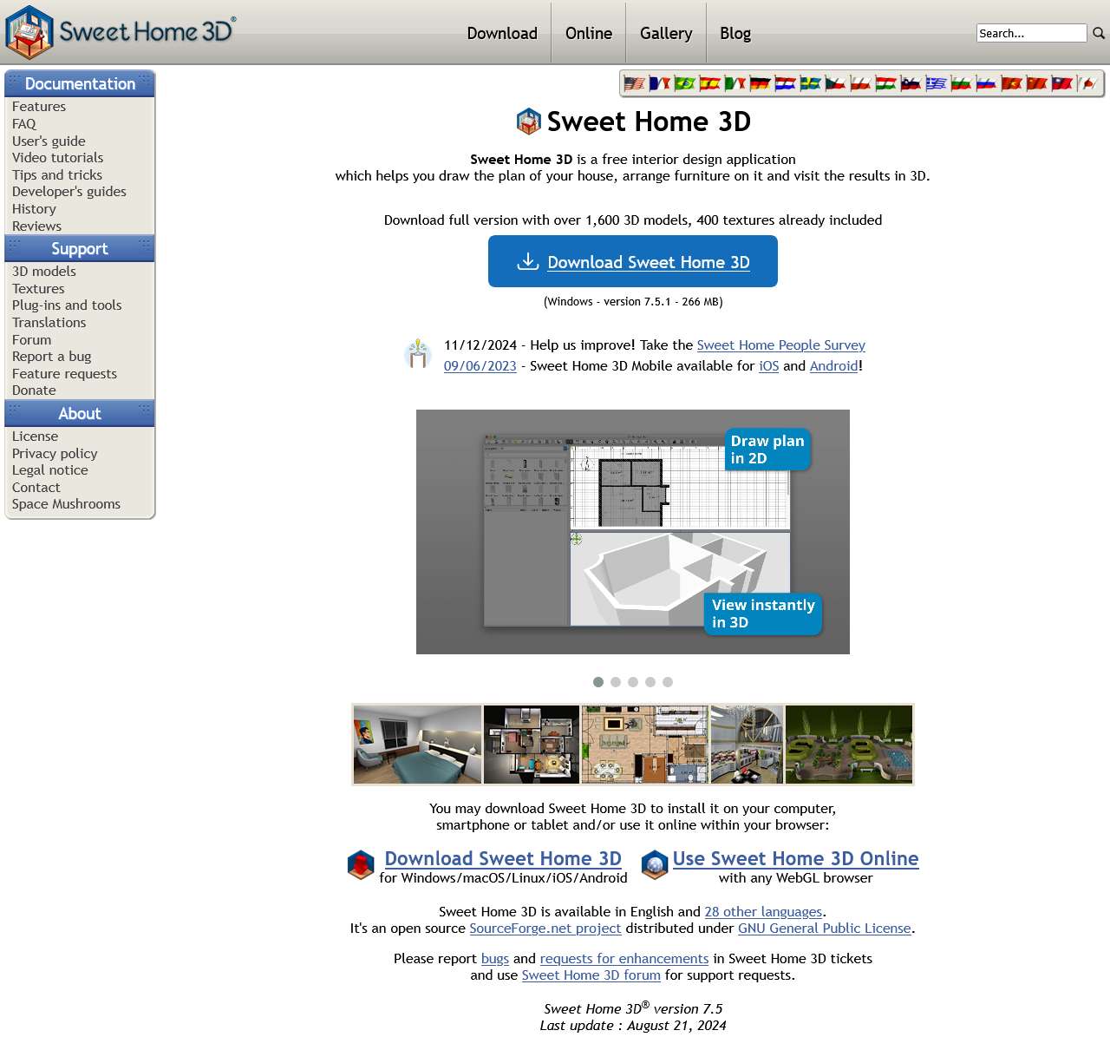Open the garden night scene thumbnail

[x=849, y=745]
